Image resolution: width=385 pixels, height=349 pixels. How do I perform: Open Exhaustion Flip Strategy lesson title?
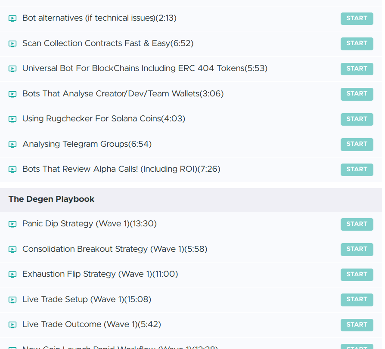[x=100, y=274]
